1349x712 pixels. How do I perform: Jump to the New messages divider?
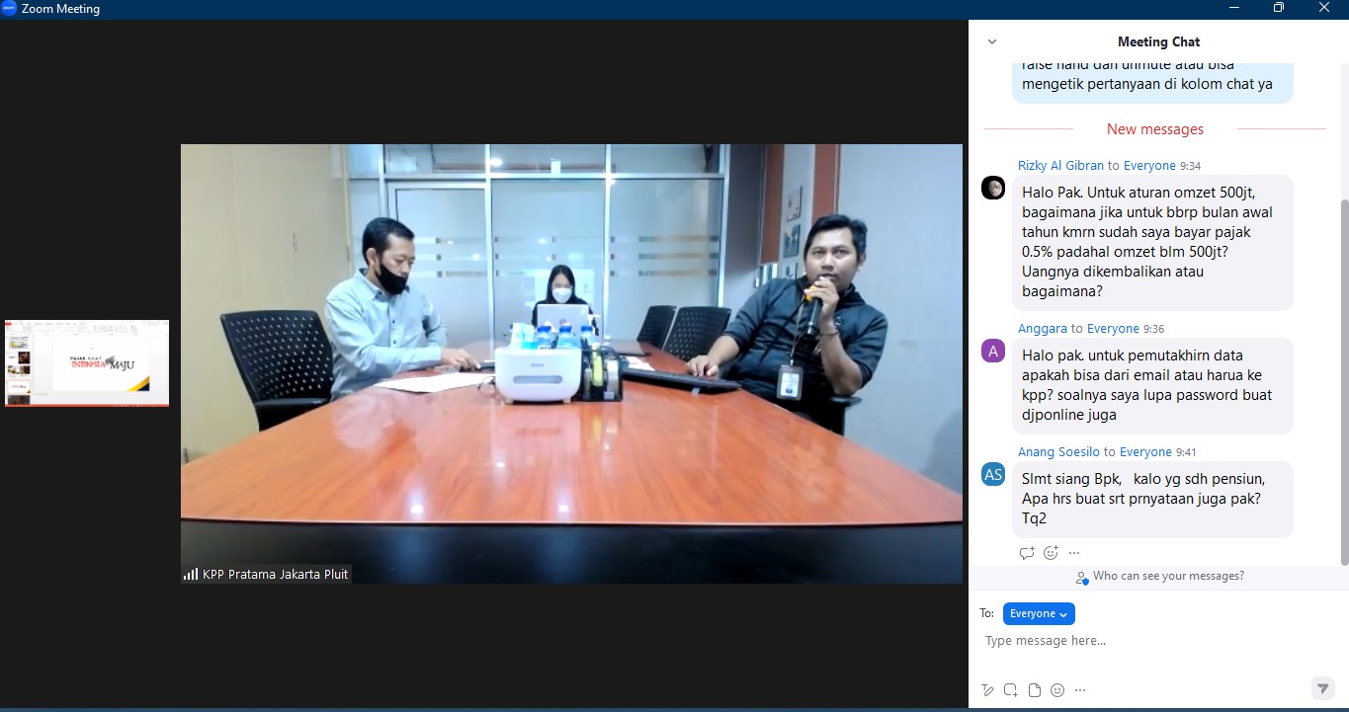point(1154,129)
